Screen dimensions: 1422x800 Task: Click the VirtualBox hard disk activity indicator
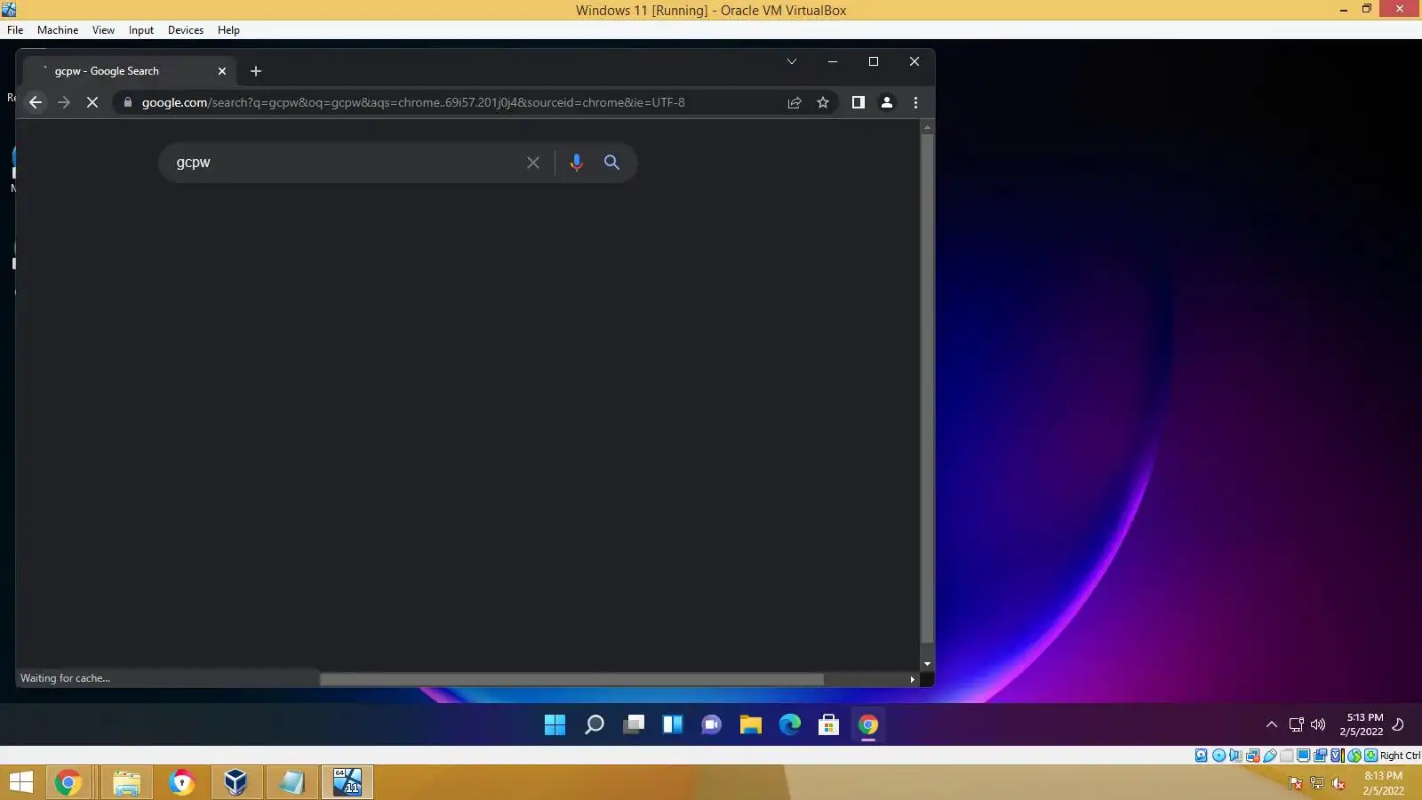click(x=1202, y=756)
